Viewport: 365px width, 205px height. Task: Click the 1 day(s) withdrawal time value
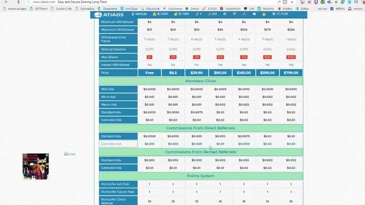pos(291,39)
